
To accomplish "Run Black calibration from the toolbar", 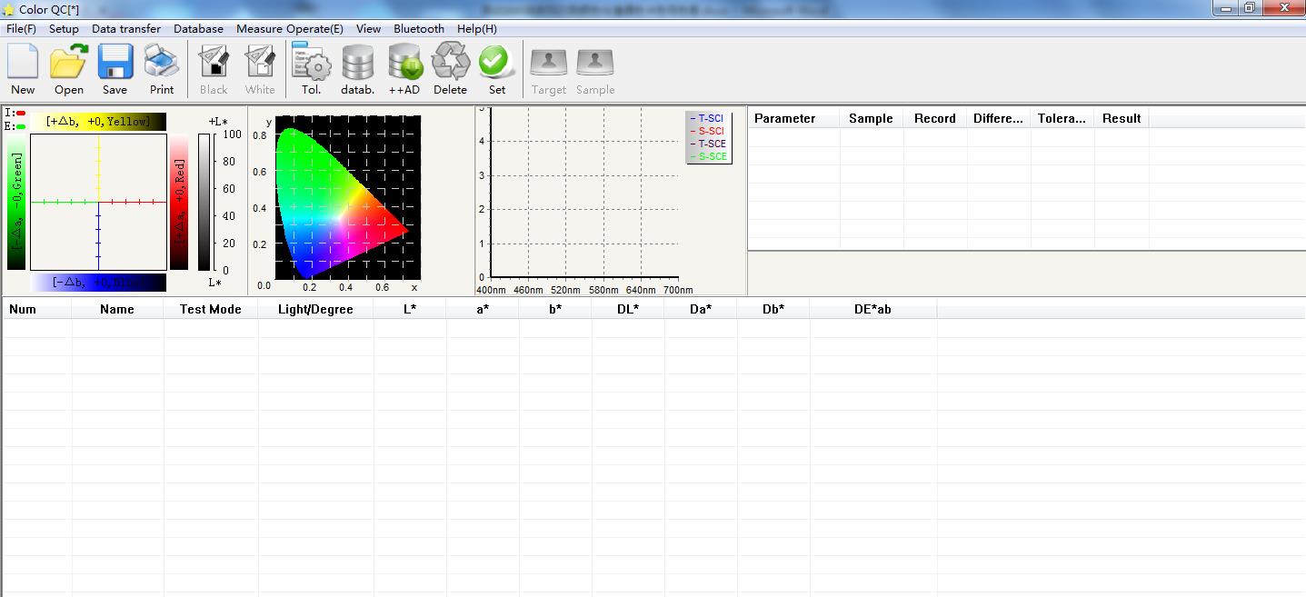I will pyautogui.click(x=214, y=69).
